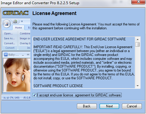Select the Home tab in preview
The image size is (146, 114).
(x=18, y=28)
